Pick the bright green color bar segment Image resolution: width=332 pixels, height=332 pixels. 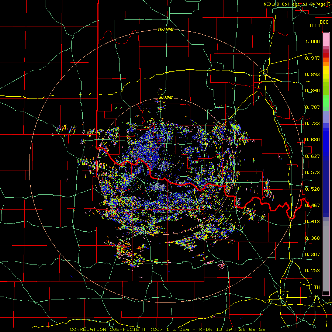(326, 101)
